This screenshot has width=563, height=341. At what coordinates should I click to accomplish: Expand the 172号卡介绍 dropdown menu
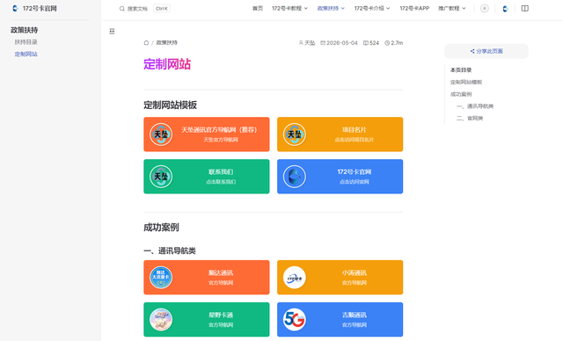[x=372, y=8]
